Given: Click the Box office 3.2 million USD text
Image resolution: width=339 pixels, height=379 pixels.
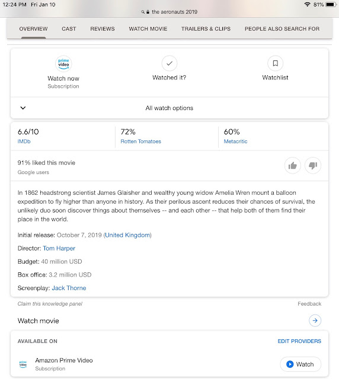Looking at the screenshot, I should point(55,275).
